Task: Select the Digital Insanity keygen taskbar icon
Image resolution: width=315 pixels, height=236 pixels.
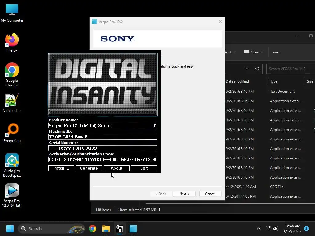Action: (120, 229)
